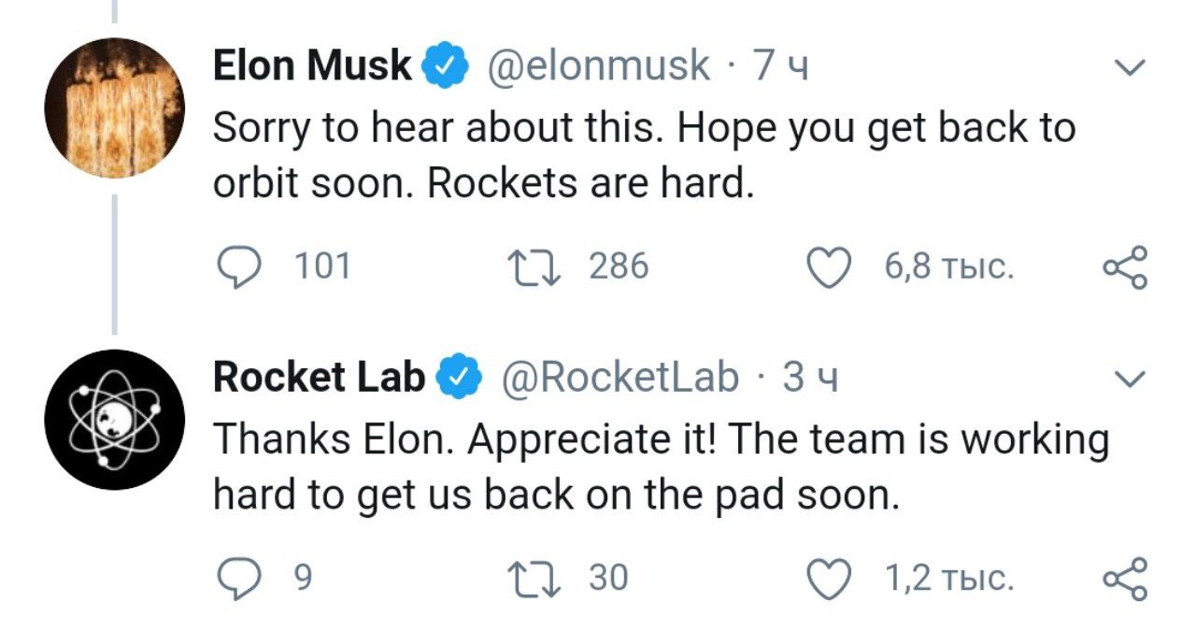The image size is (1196, 617).
Task: Like Elon Musk's tweet
Action: coord(826,267)
